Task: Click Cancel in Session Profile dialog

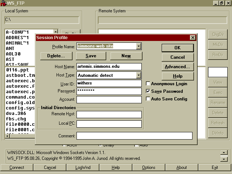Action: 177,57
